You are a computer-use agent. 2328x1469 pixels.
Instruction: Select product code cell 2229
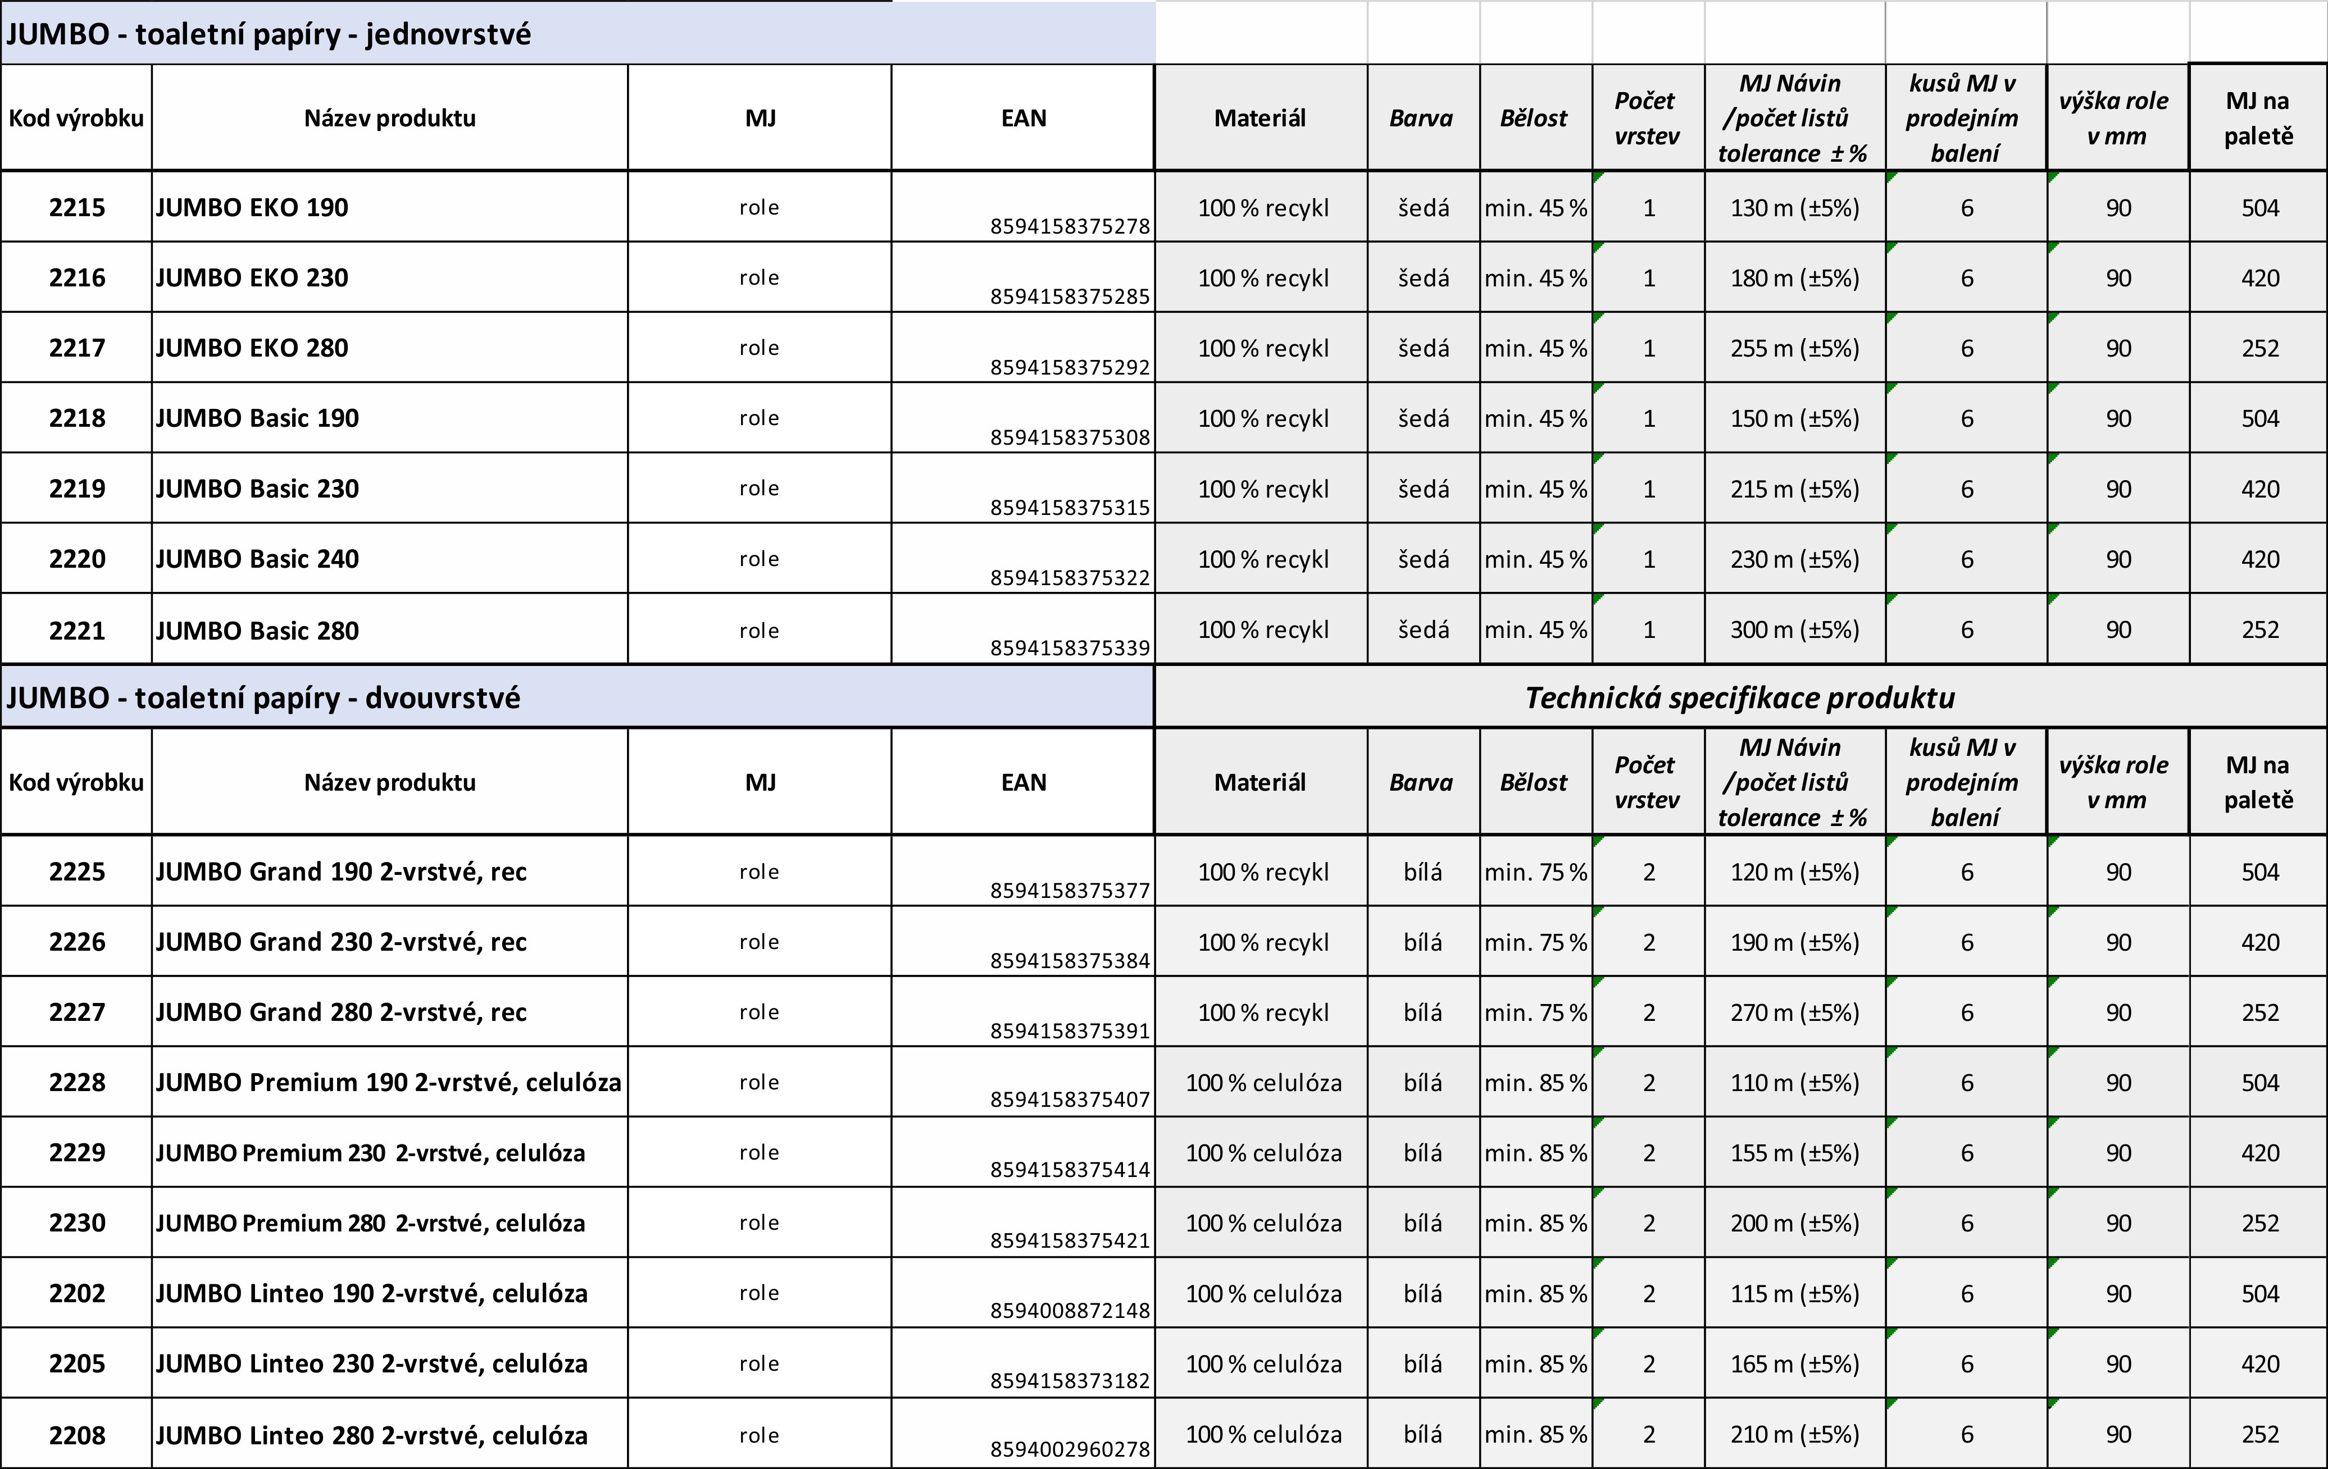coord(78,1153)
